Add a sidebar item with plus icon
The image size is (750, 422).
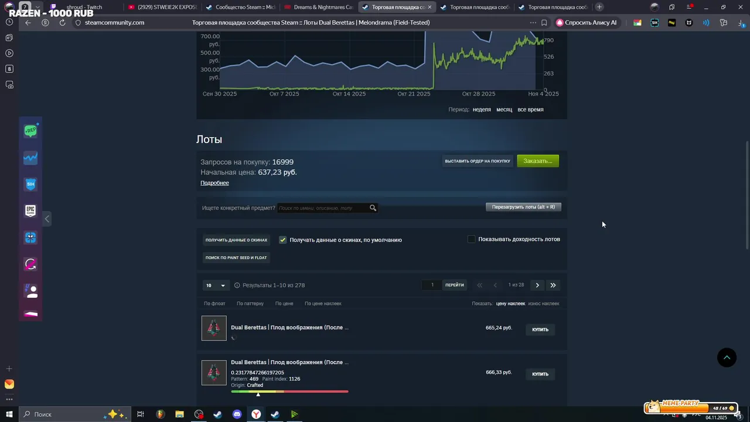[x=9, y=369]
